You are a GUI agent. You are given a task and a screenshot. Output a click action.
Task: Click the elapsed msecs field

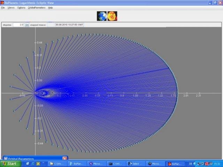[51, 25]
